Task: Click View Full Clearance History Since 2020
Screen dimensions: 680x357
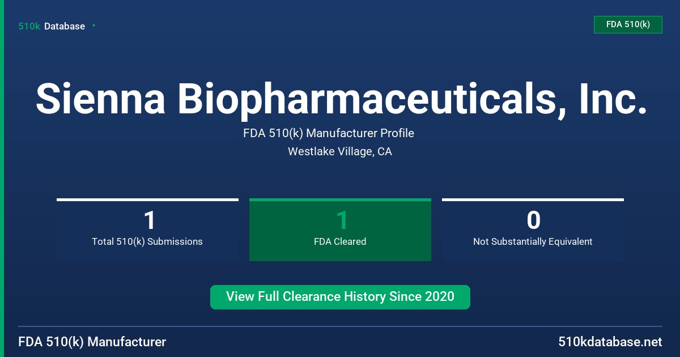Action: coord(340,297)
